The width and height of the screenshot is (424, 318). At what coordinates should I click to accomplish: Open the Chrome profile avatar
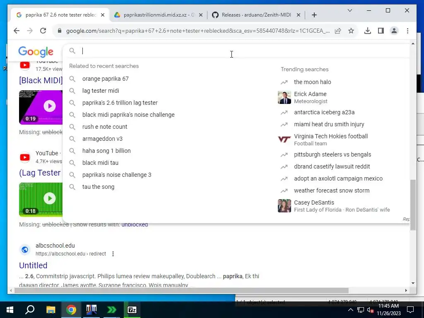point(394,31)
